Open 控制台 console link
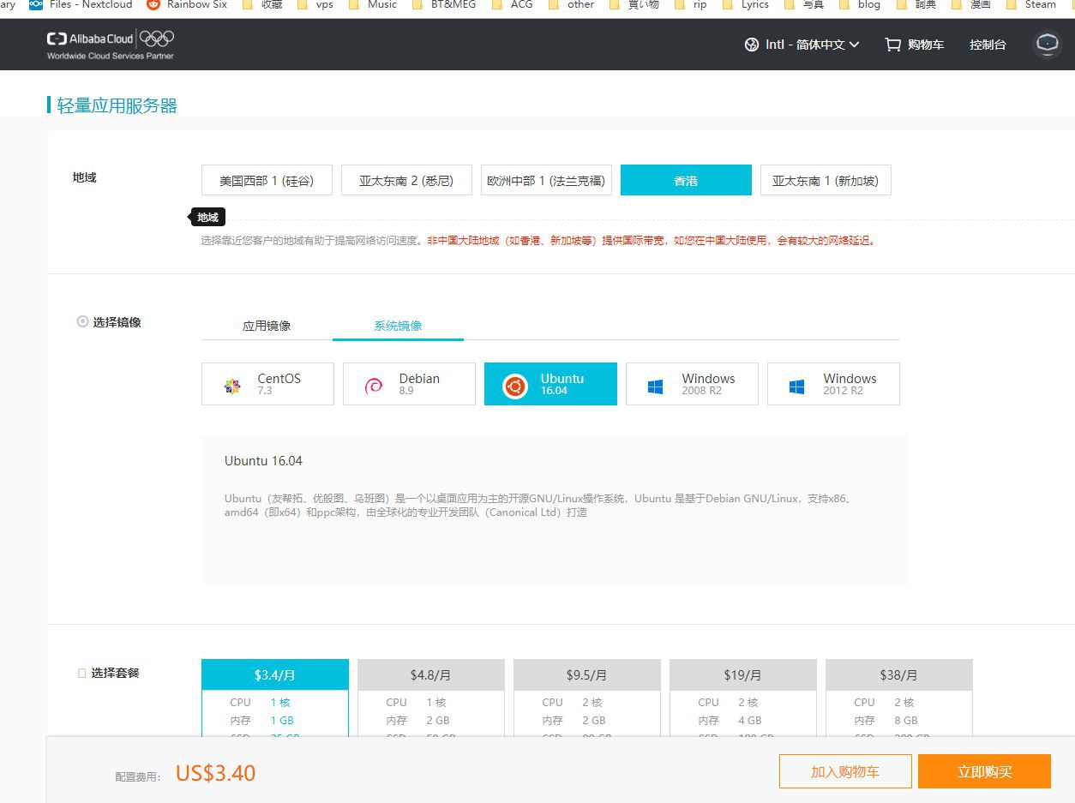1075x803 pixels. 988,45
